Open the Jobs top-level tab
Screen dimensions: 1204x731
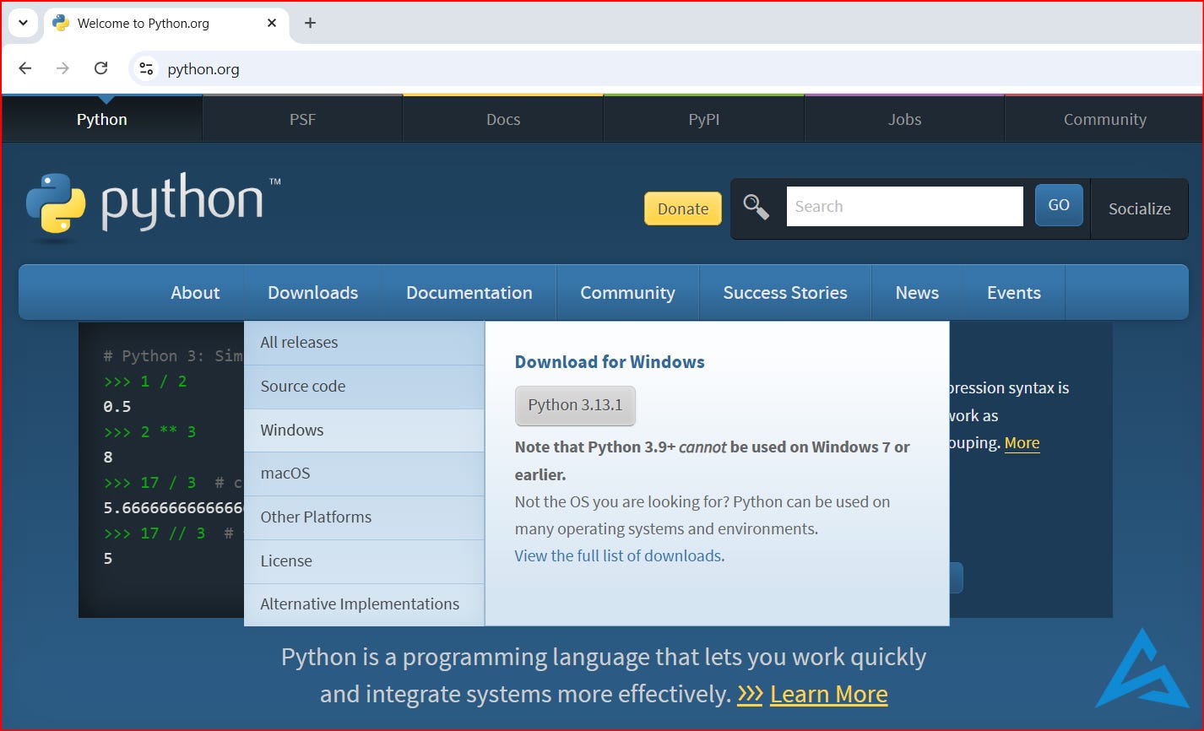[x=904, y=119]
